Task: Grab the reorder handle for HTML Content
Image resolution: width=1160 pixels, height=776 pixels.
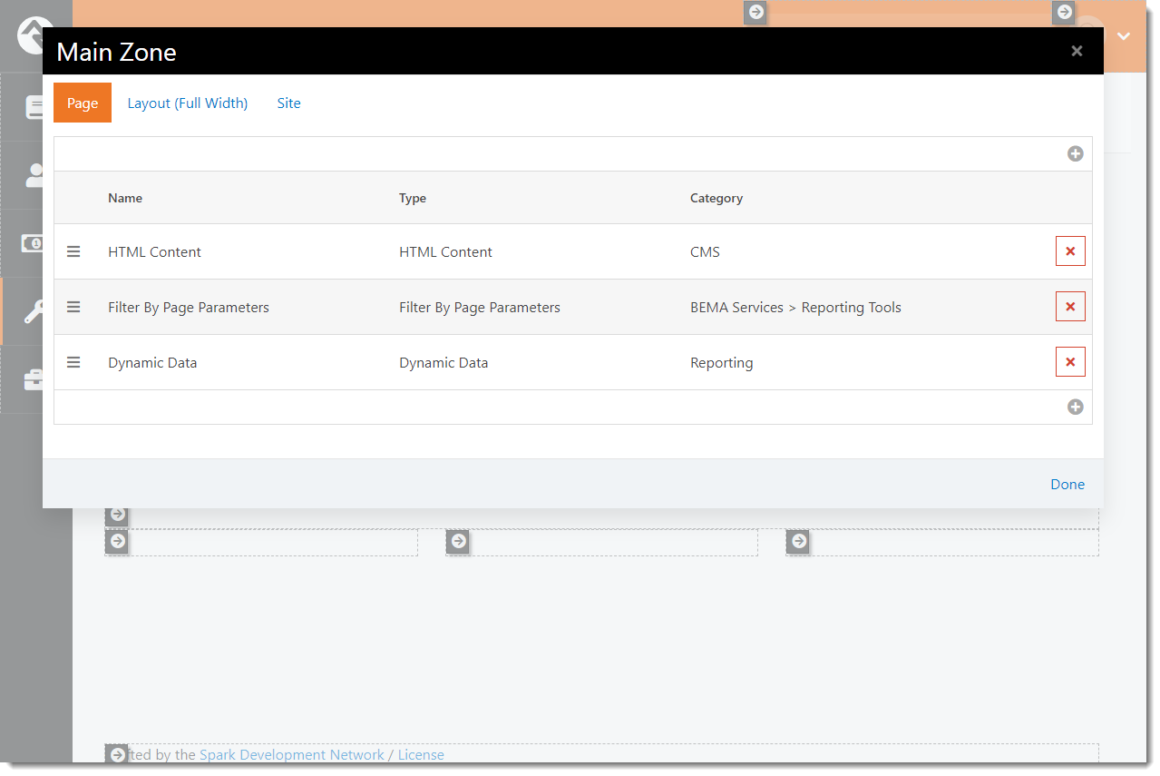Action: 73,251
